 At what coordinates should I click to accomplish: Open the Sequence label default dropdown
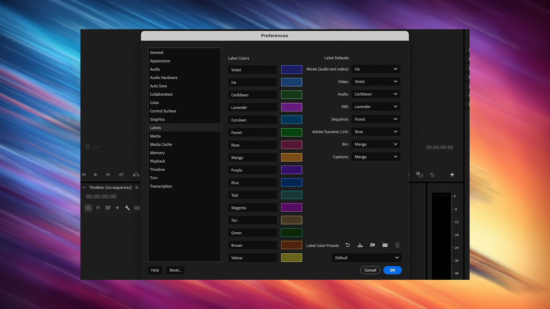[376, 119]
